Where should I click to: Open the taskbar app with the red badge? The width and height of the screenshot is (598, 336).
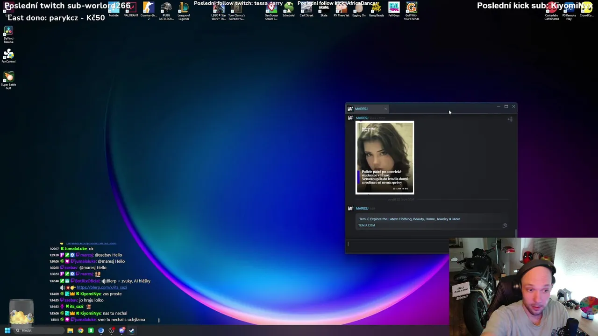pyautogui.click(x=111, y=330)
